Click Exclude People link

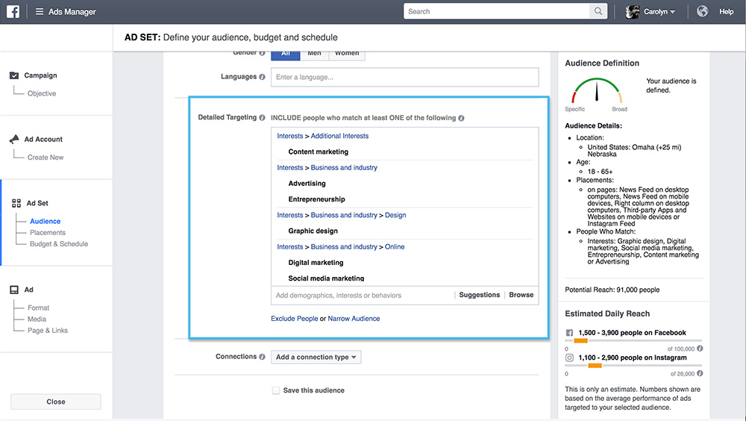click(x=295, y=319)
